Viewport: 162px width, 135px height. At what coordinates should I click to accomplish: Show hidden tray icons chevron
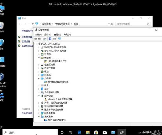(140, 132)
